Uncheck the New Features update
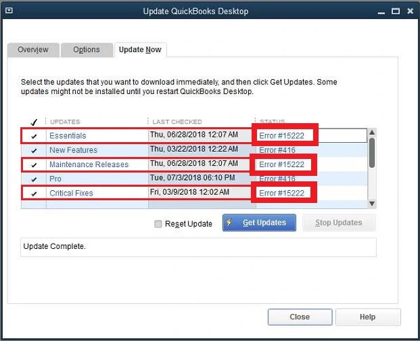This screenshot has height=341, width=420. coord(34,150)
